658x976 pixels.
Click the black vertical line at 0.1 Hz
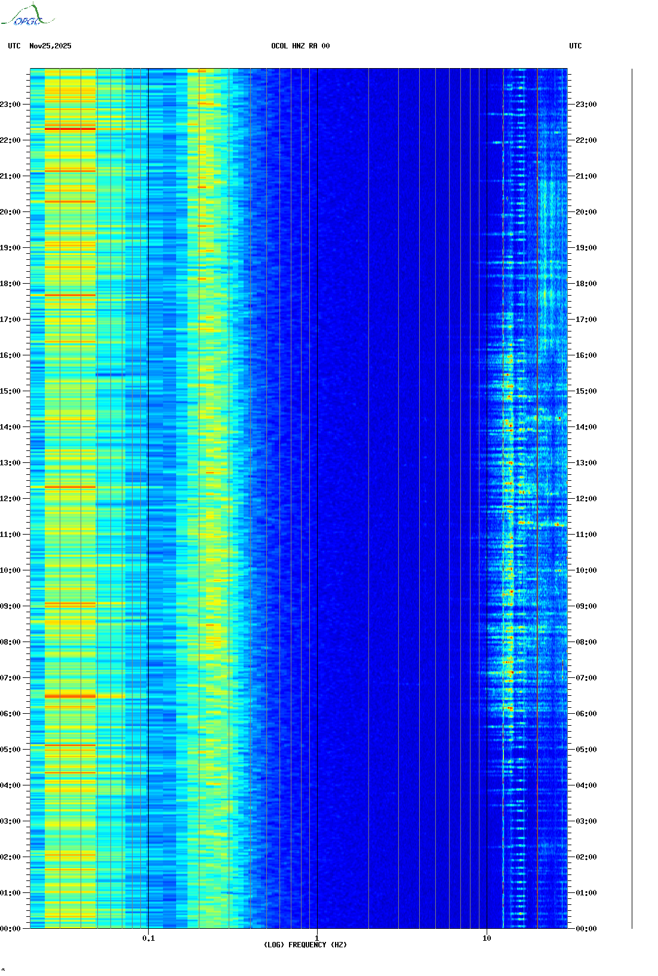pyautogui.click(x=148, y=478)
